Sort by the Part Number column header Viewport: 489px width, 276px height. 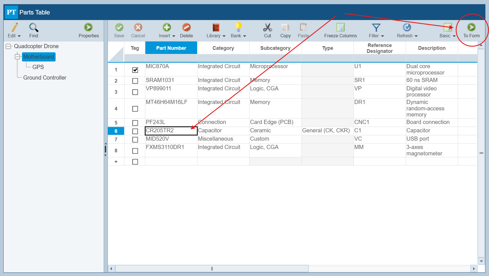[171, 48]
